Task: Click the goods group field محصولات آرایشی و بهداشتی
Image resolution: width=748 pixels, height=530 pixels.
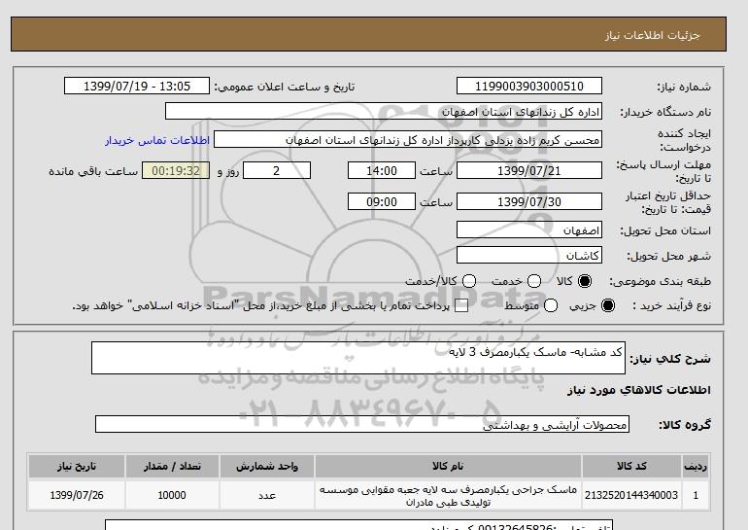Action: coord(362,424)
